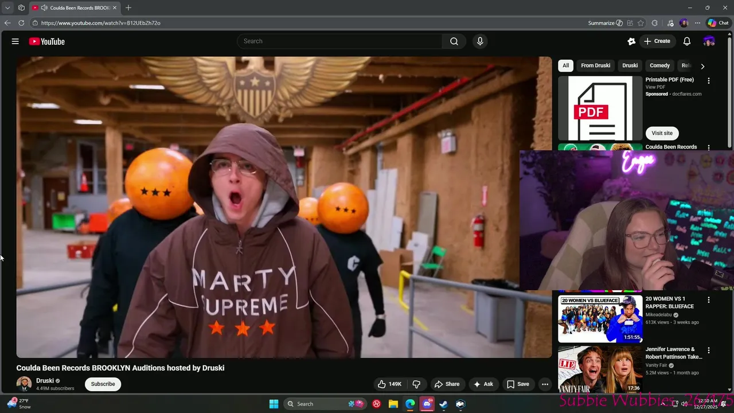
Task: Switch to Microsoft Edge on the taskbar
Action: coord(410,404)
